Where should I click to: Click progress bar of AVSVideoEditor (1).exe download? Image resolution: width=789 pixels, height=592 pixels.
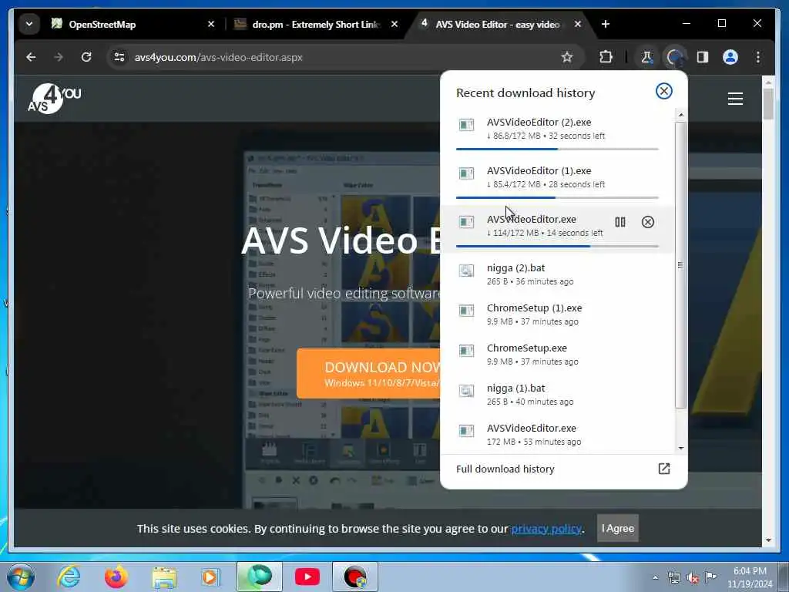pyautogui.click(x=557, y=198)
